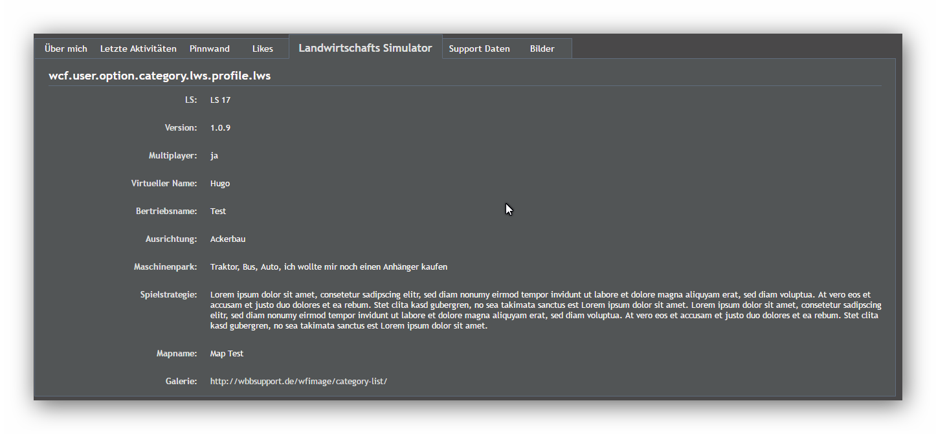Click the Ackerbau value
The width and height of the screenshot is (936, 434).
[228, 239]
